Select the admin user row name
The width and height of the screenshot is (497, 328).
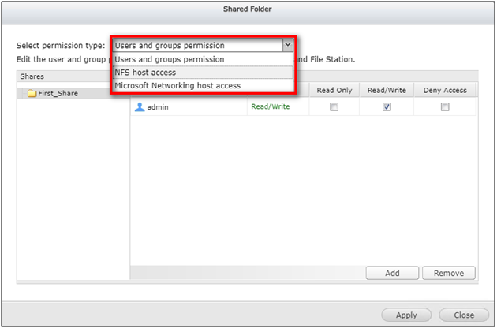tap(158, 106)
